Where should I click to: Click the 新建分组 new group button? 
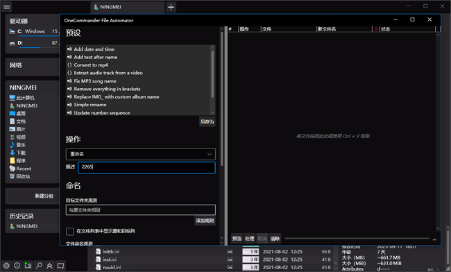point(44,196)
